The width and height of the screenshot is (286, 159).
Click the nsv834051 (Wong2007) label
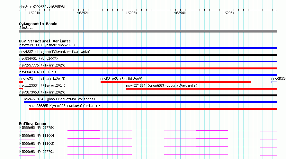click(x=39, y=58)
